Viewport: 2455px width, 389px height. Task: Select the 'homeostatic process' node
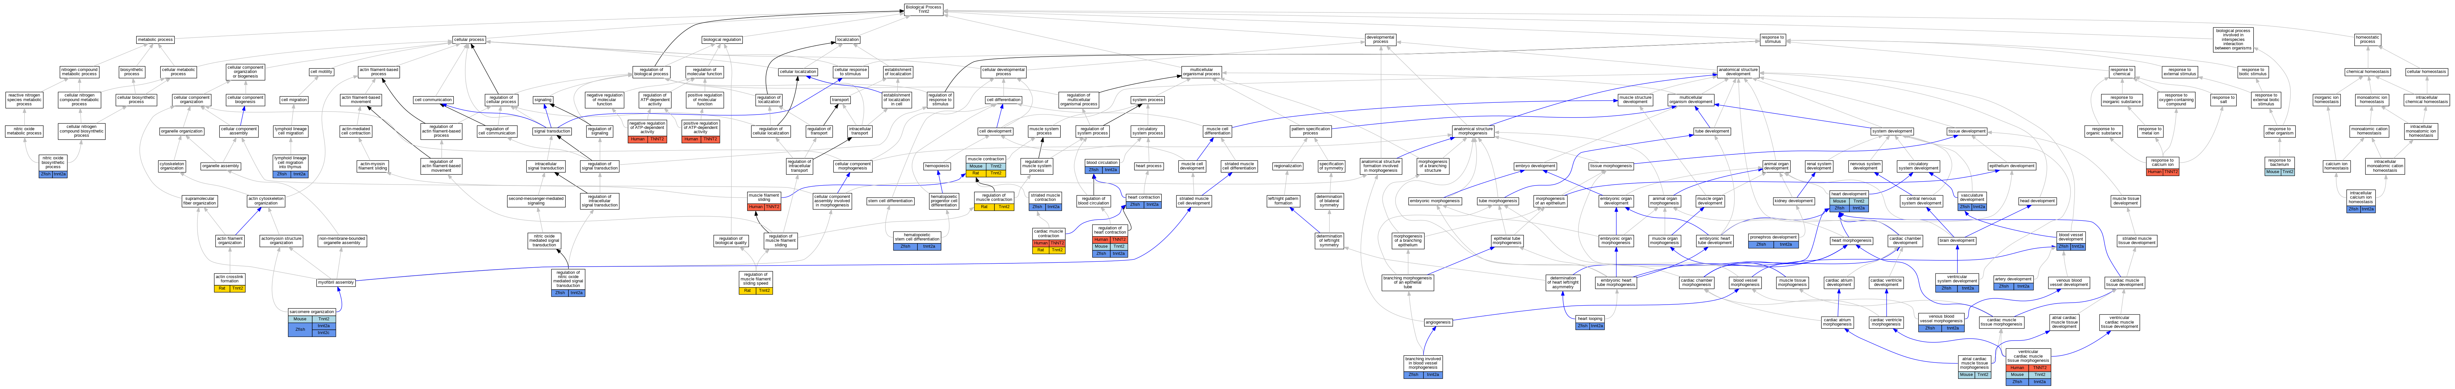(2367, 40)
